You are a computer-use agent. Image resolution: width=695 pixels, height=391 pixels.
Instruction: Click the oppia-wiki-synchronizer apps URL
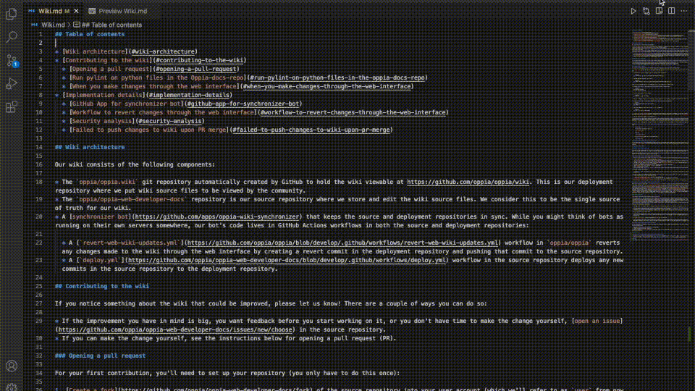click(217, 216)
